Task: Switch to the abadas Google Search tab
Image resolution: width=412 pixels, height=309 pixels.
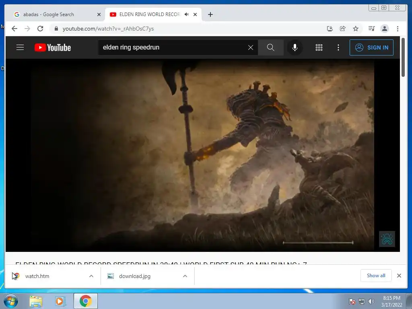Action: point(55,14)
